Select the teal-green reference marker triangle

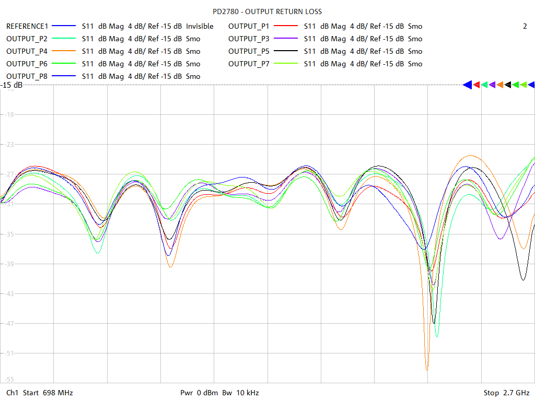[x=485, y=85]
